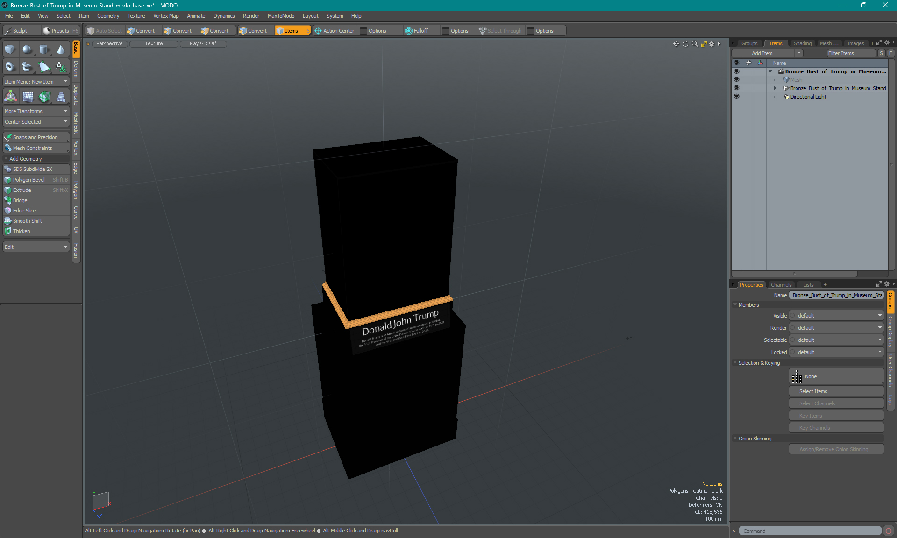
Task: Select the Taper grid tool
Action: [x=61, y=97]
